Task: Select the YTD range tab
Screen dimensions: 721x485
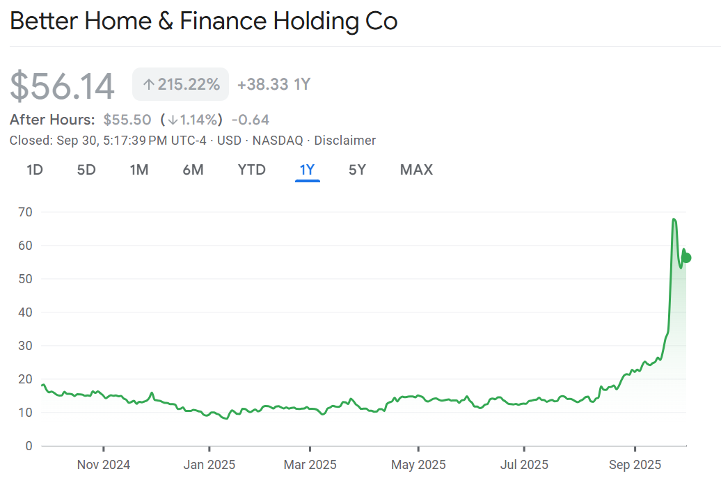Action: 251,169
